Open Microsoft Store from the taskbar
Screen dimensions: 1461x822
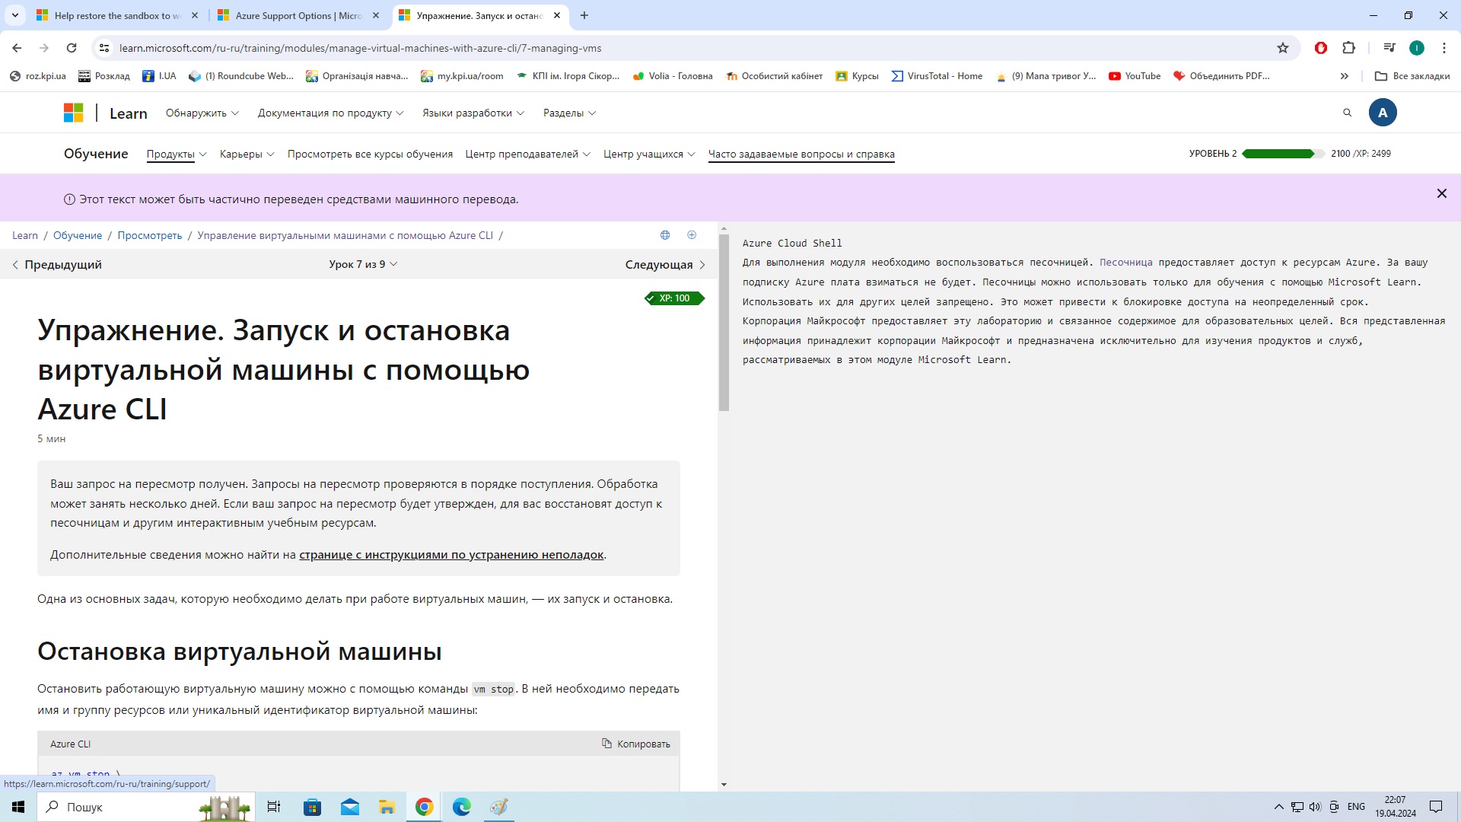point(312,807)
